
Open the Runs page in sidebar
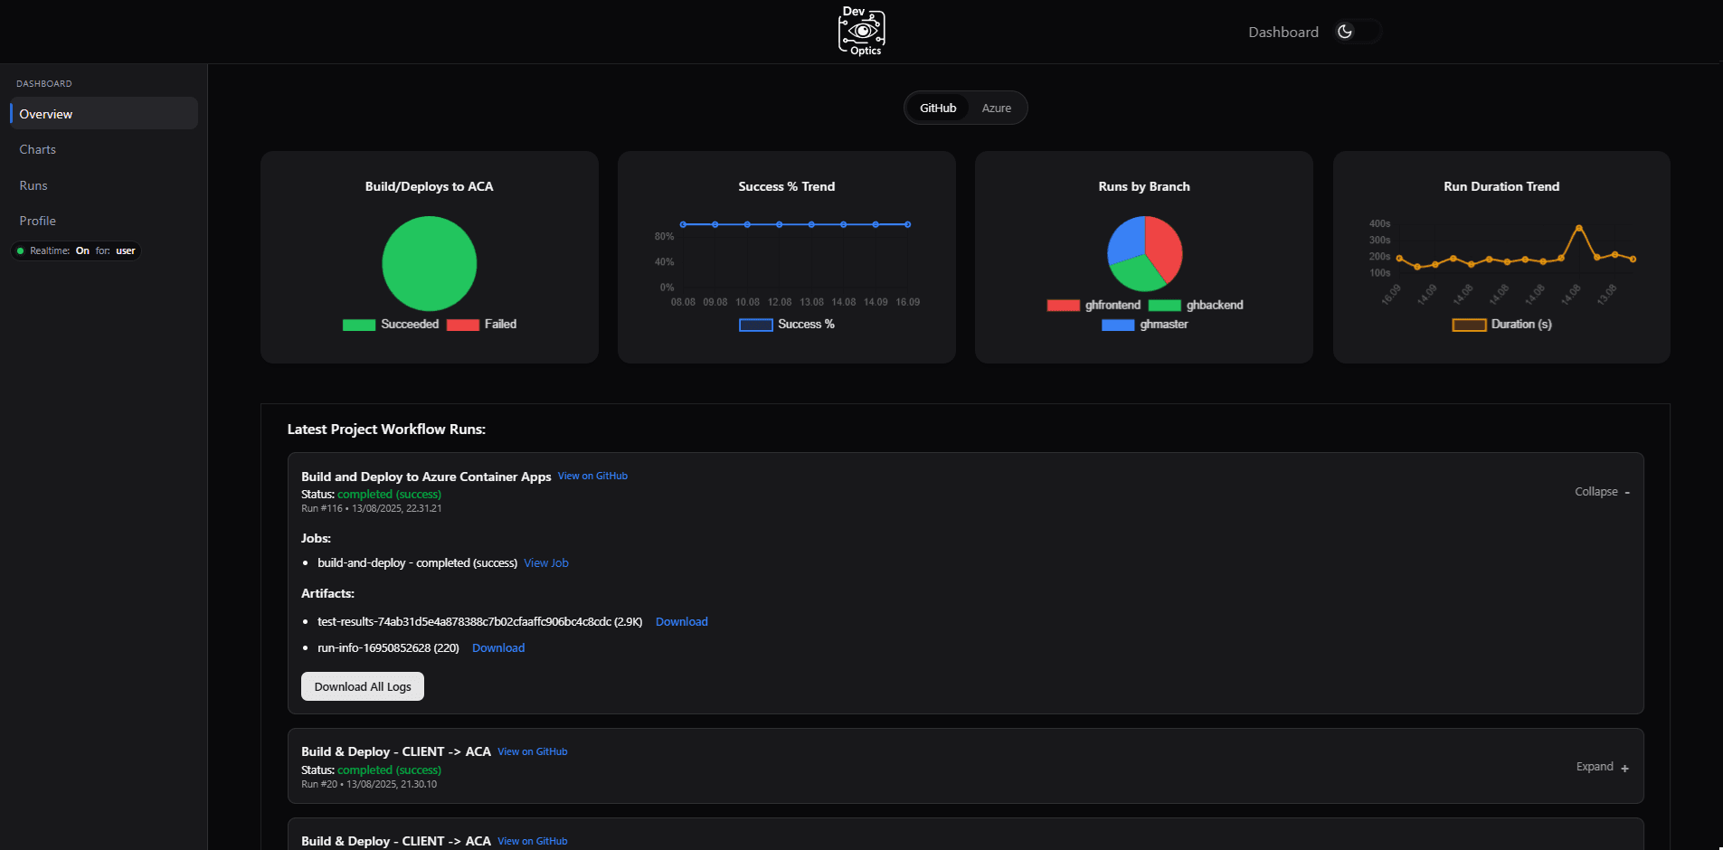(x=33, y=185)
